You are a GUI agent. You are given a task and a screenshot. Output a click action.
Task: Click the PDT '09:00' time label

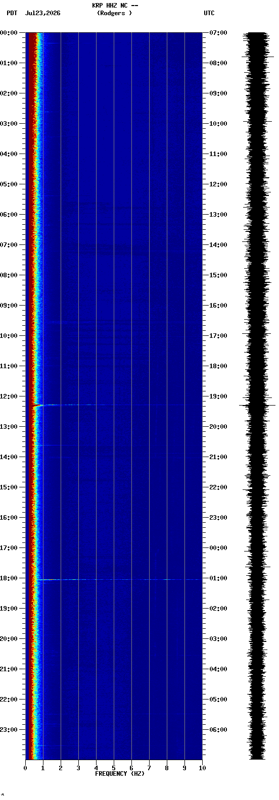pos(9,306)
